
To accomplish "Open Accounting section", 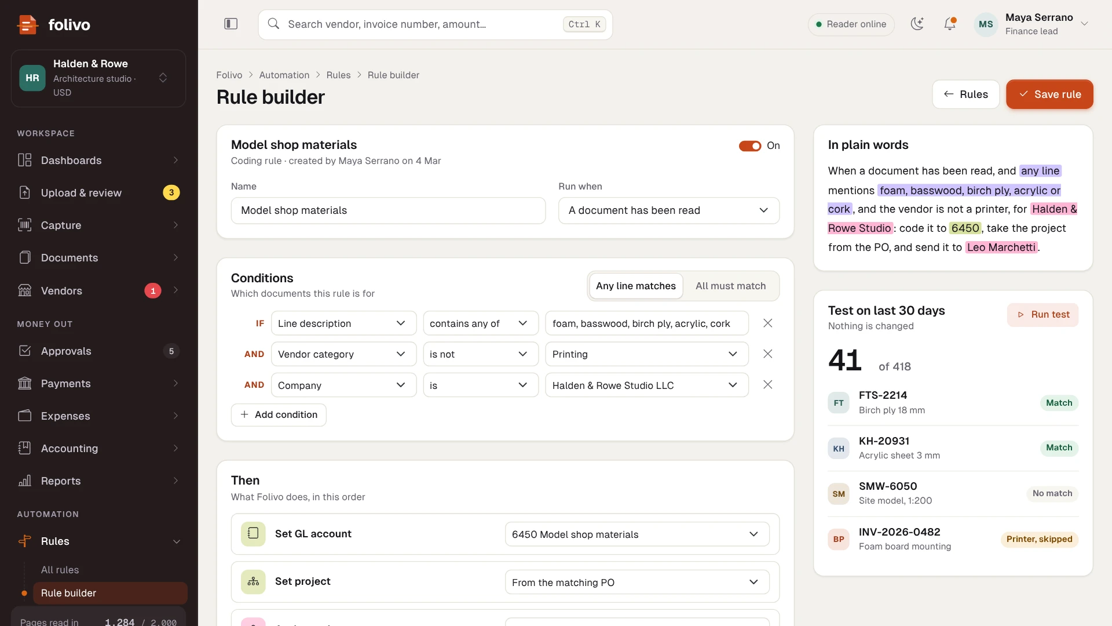I will (x=98, y=448).
